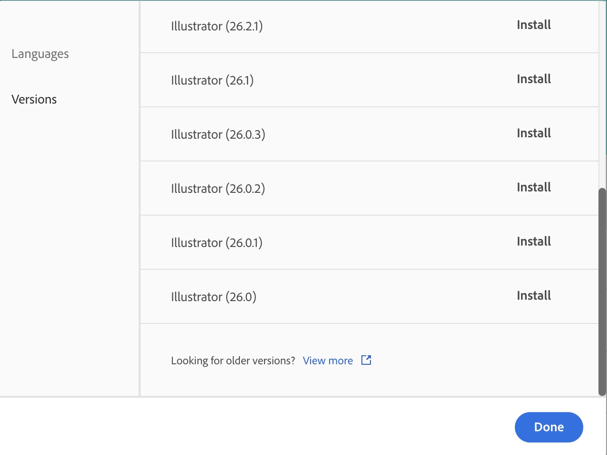Install Illustrator version 26.0.3
The width and height of the screenshot is (607, 455).
pos(533,133)
